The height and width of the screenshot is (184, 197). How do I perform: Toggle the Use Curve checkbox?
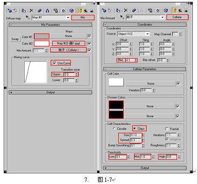tap(55, 63)
